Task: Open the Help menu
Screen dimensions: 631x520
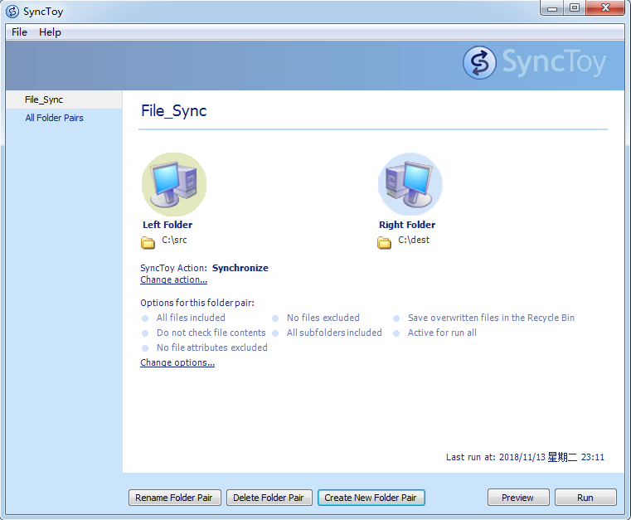Action: 50,32
